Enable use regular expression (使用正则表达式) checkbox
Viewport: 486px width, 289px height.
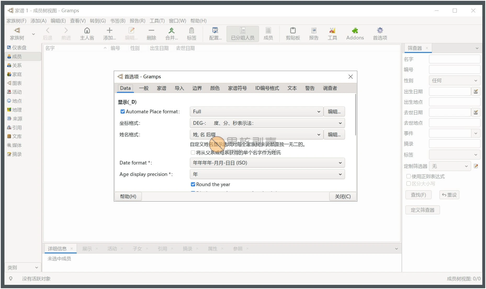click(x=408, y=176)
